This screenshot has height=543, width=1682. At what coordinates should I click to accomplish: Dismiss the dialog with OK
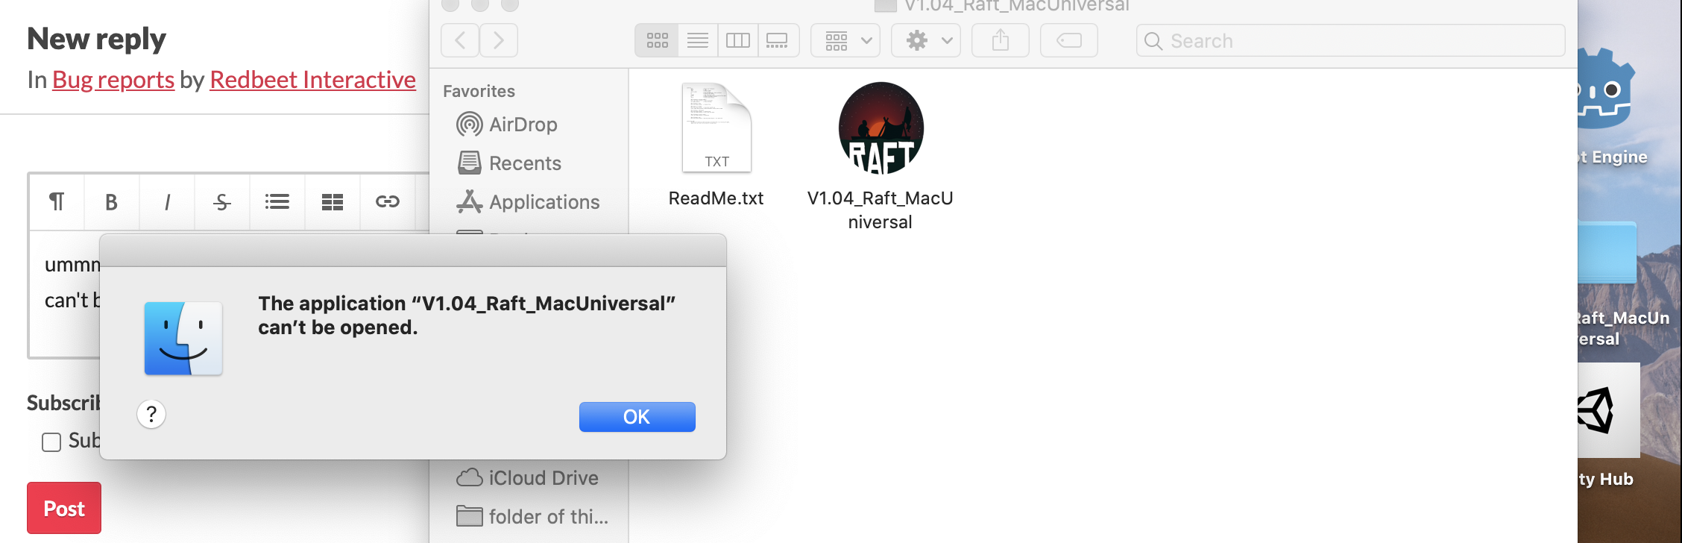click(x=637, y=417)
